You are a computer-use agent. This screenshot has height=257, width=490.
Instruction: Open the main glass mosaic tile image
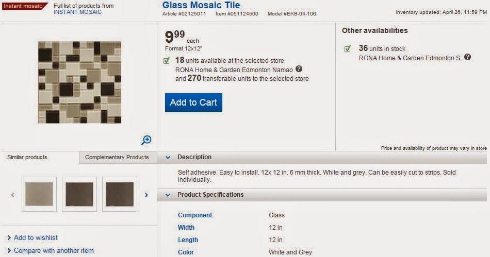click(79, 82)
